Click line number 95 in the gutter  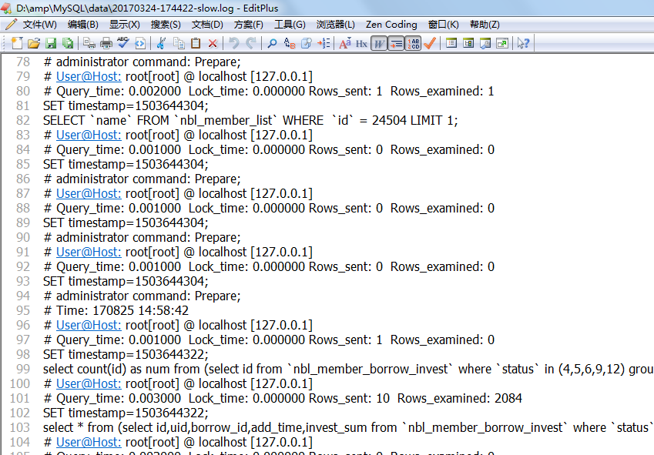tap(23, 310)
